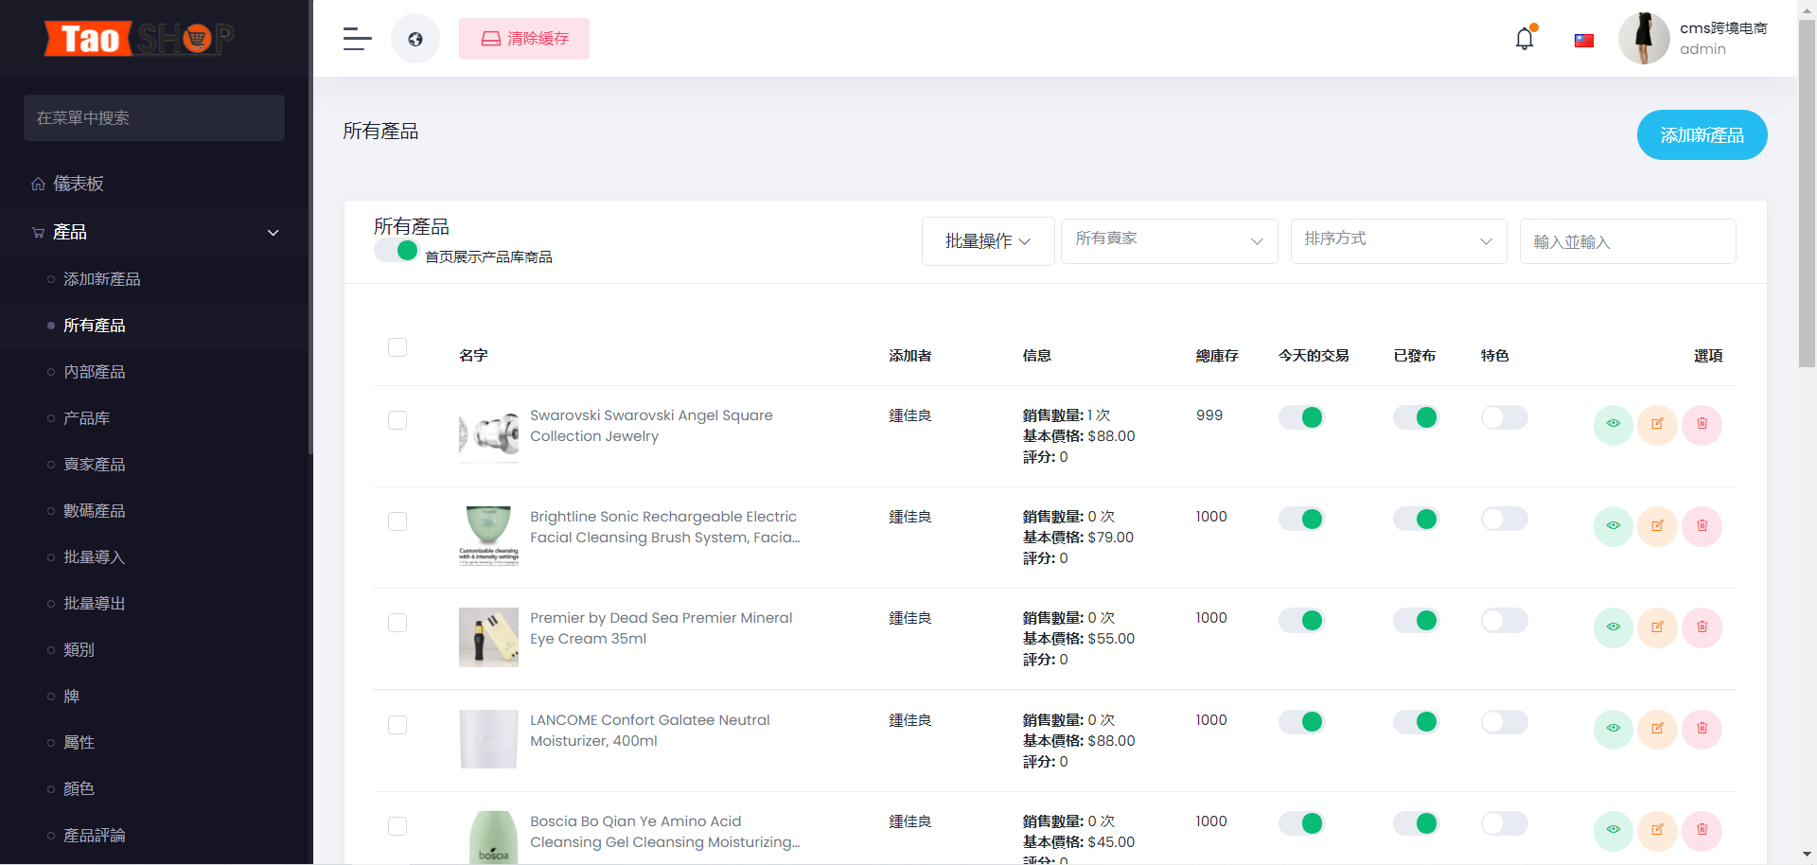This screenshot has height=865, width=1817.
Task: Expand the 排序方式 sort dropdown
Action: pos(1398,240)
